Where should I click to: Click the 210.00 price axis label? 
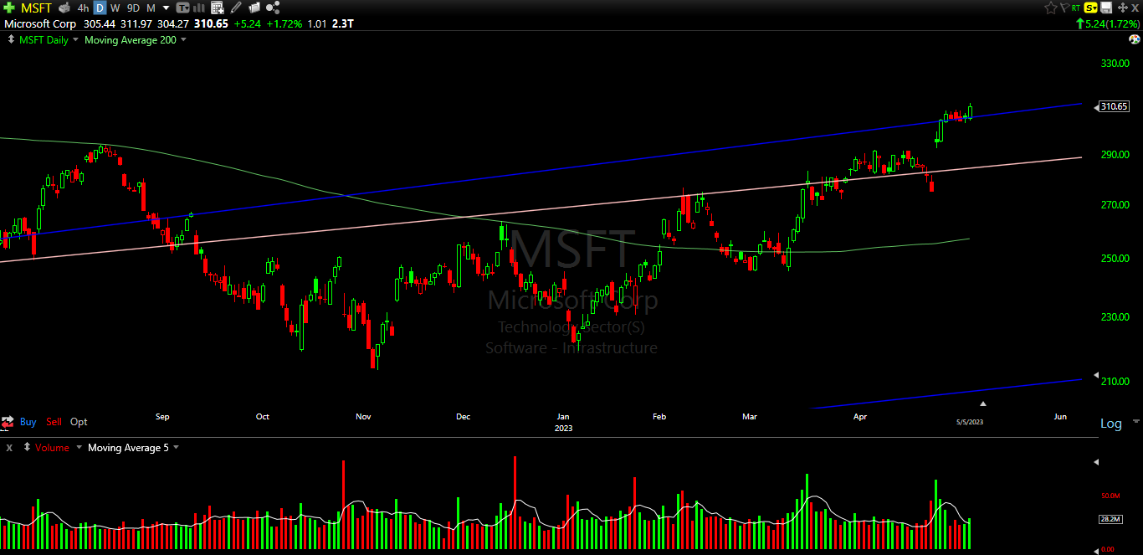pyautogui.click(x=1115, y=382)
